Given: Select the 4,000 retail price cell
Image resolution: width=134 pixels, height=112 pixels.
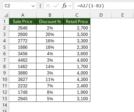Looking at the screenshot, I should tap(77, 73).
